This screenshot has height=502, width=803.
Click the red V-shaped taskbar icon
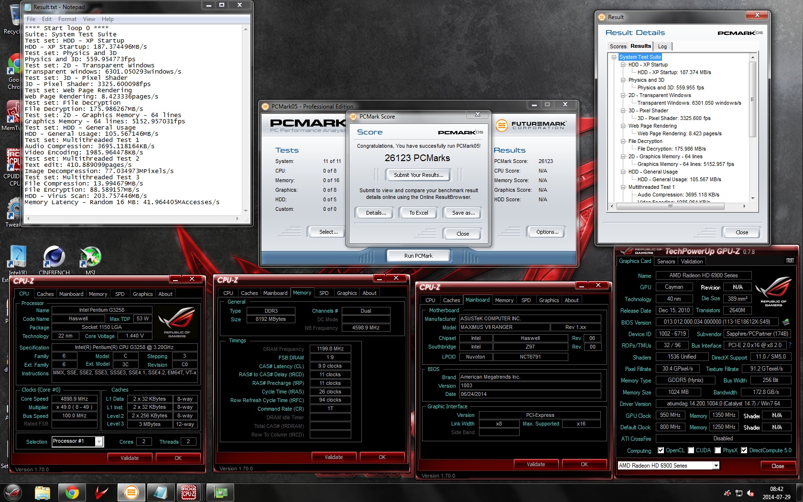[101, 492]
